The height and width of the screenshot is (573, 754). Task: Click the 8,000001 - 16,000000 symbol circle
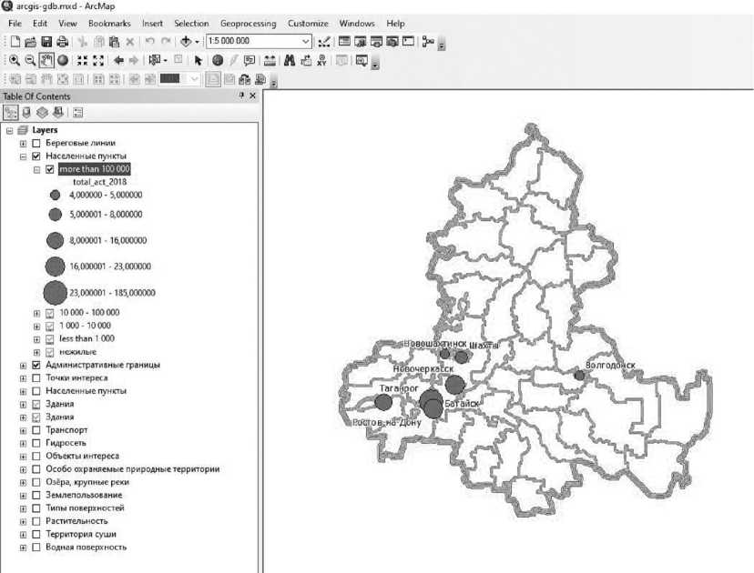pyautogui.click(x=56, y=241)
